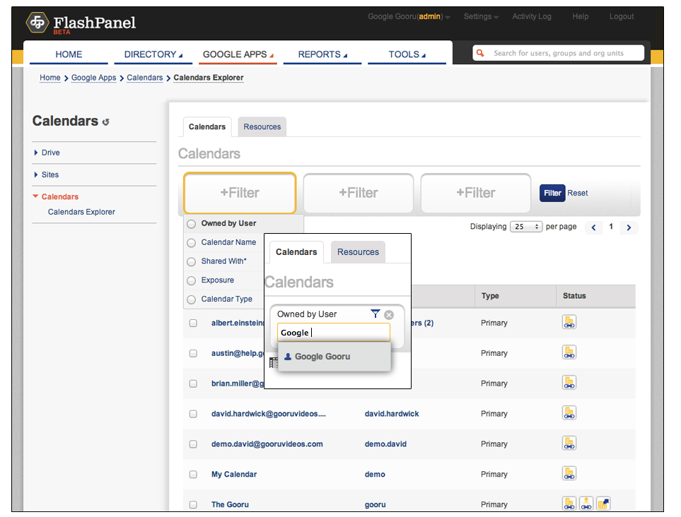Tick the checkbox next to My Calendar

point(193,475)
